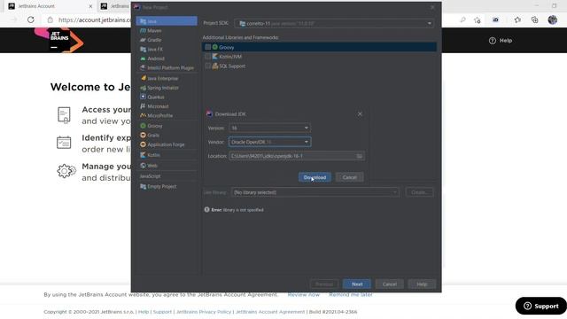Image resolution: width=567 pixels, height=319 pixels.
Task: Click Help button in New Project dialog
Action: 422,284
